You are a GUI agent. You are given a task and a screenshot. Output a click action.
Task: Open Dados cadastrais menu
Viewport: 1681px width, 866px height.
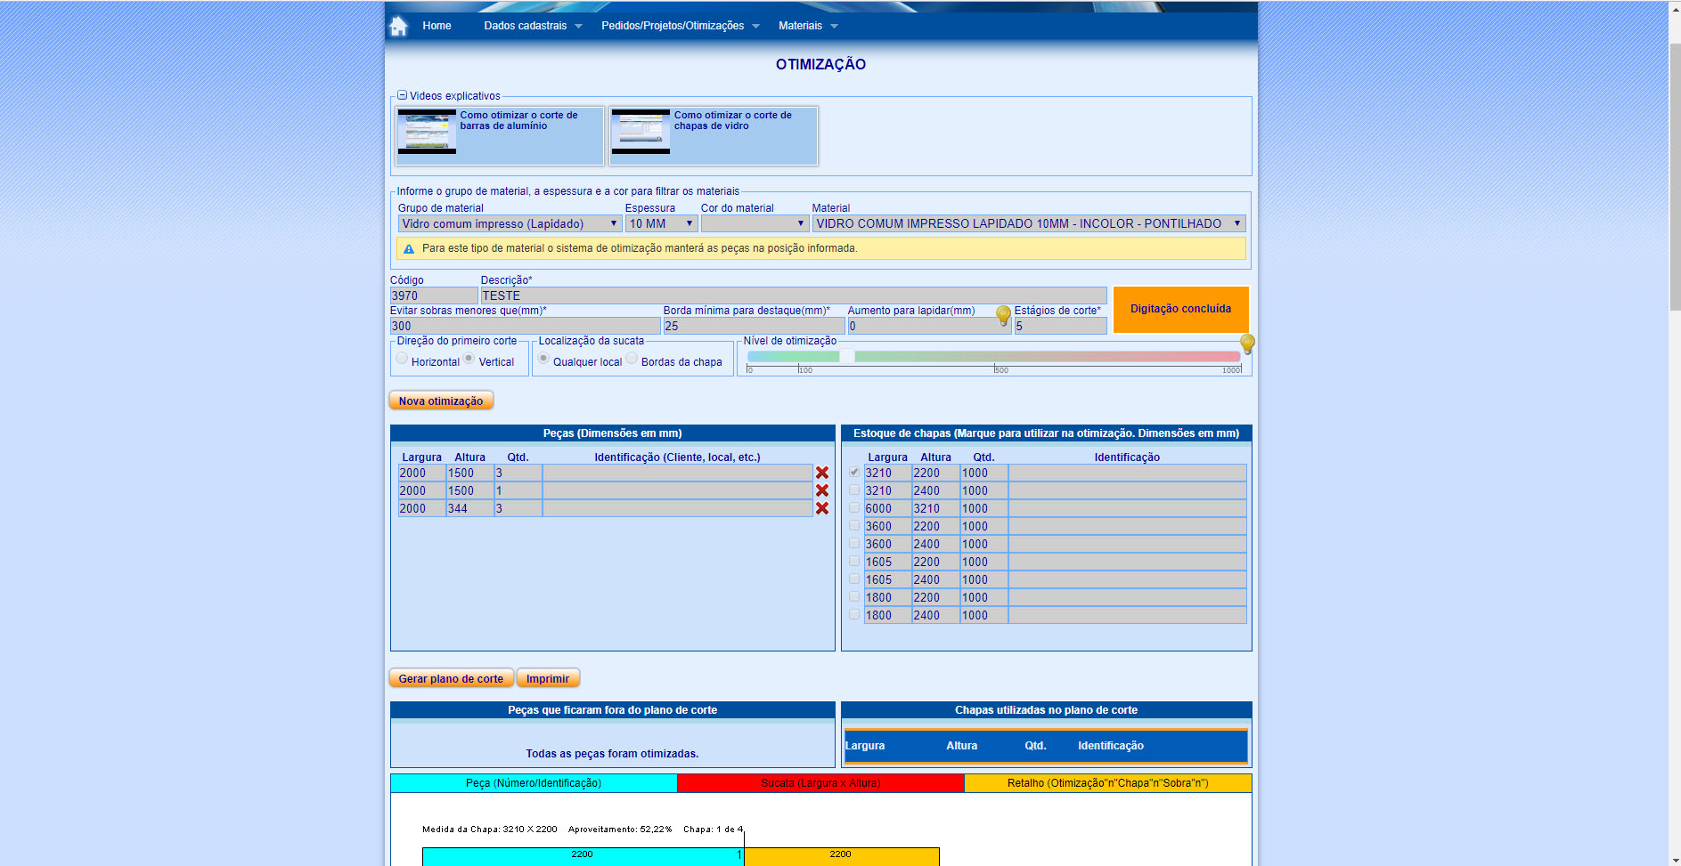click(532, 26)
